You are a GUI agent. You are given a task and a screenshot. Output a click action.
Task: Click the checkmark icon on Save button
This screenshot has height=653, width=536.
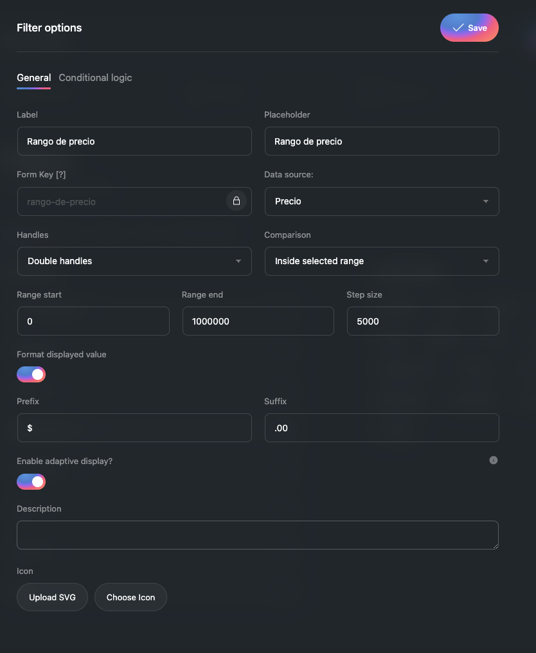click(458, 28)
